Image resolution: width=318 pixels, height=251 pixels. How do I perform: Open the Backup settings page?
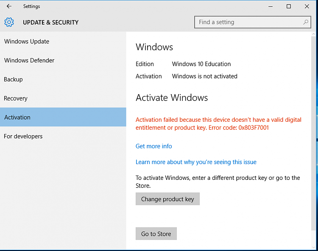click(63, 79)
